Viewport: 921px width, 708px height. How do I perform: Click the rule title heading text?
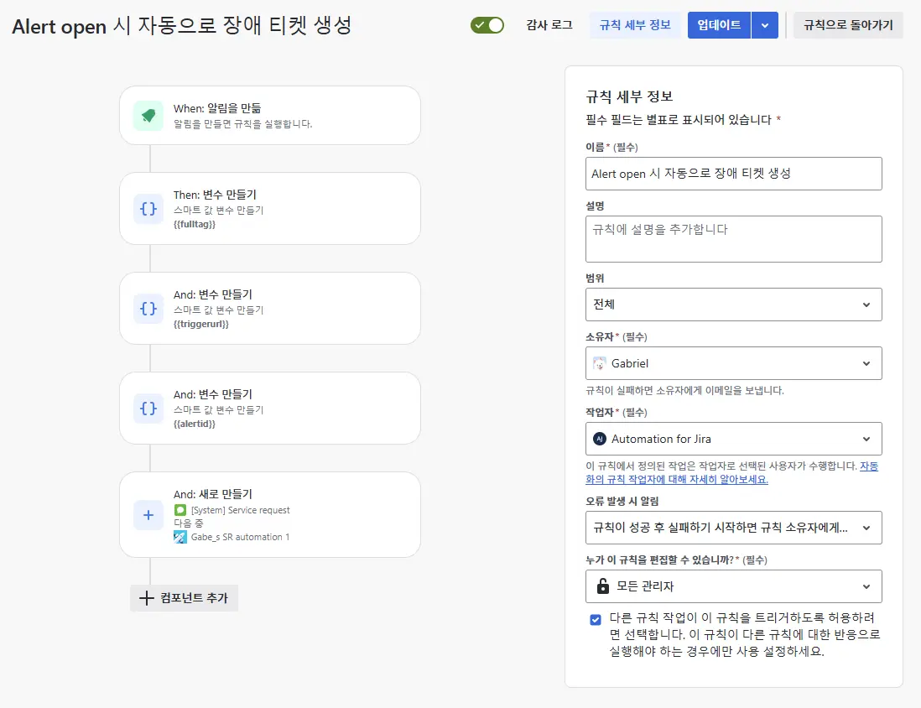(x=182, y=26)
